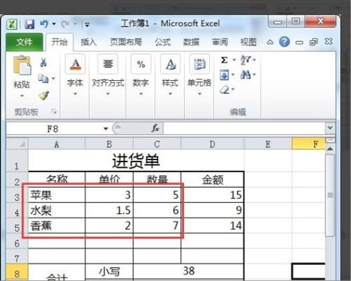Click the Paste clipboard icon
The width and height of the screenshot is (351, 281).
(x=22, y=65)
